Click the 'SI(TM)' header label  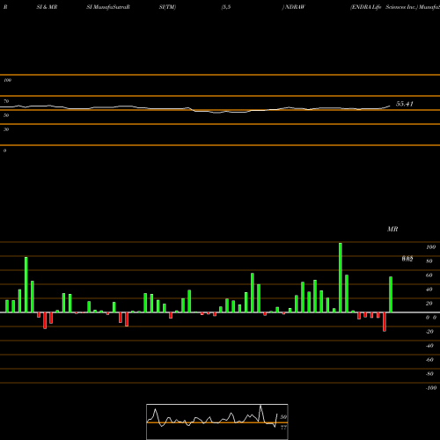pyautogui.click(x=167, y=7)
